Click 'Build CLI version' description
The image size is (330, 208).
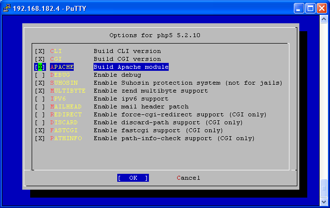pos(127,51)
